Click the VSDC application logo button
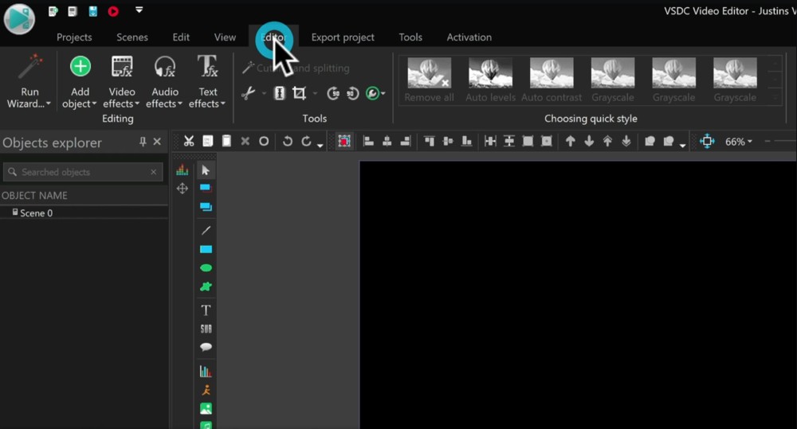 click(19, 19)
